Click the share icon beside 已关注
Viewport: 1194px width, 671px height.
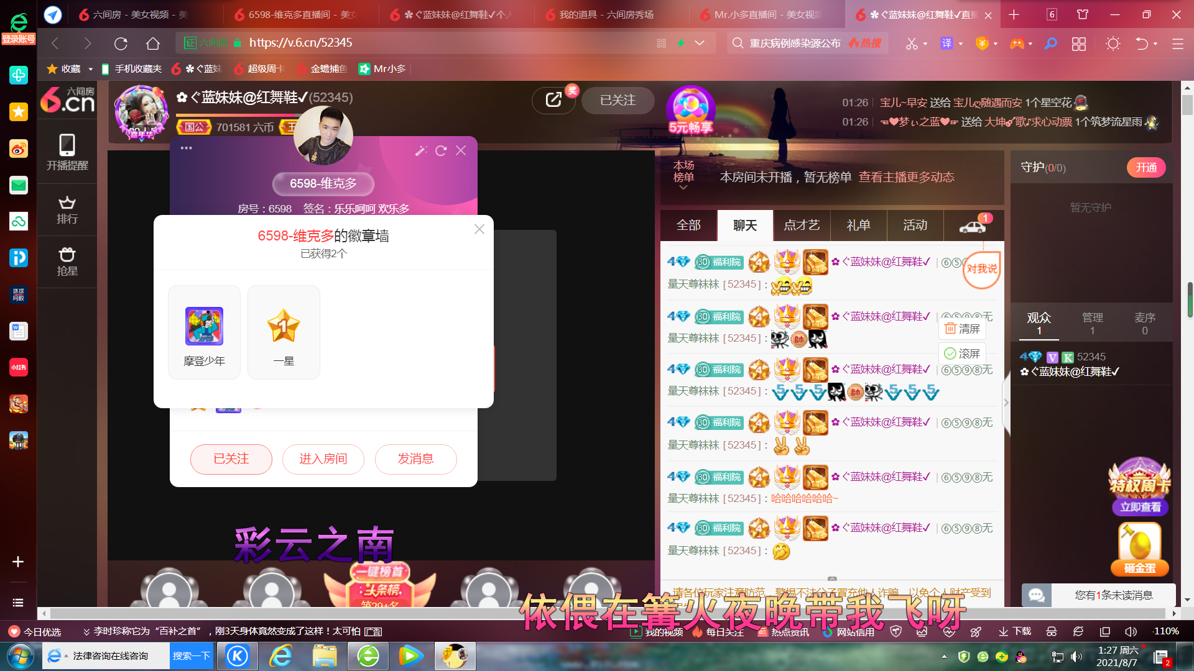(553, 100)
